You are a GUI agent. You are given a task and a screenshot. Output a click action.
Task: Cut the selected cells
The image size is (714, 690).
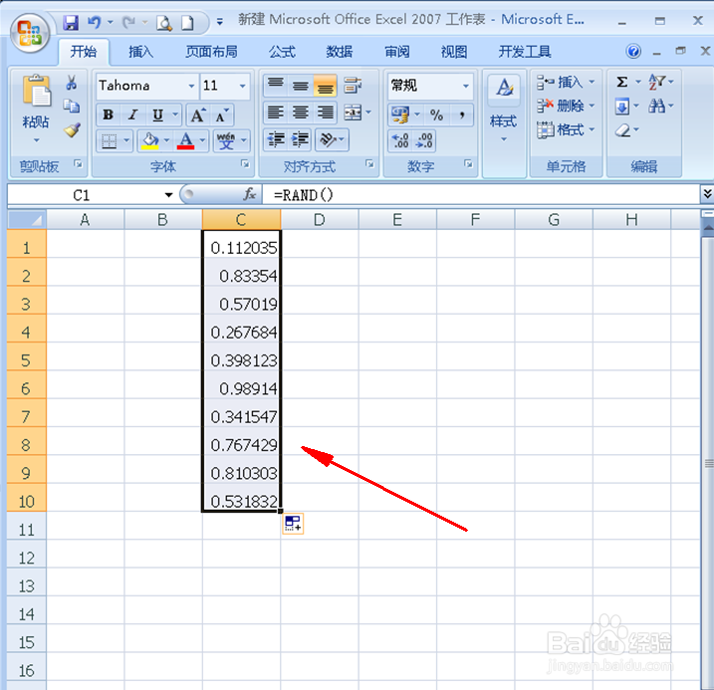click(71, 83)
